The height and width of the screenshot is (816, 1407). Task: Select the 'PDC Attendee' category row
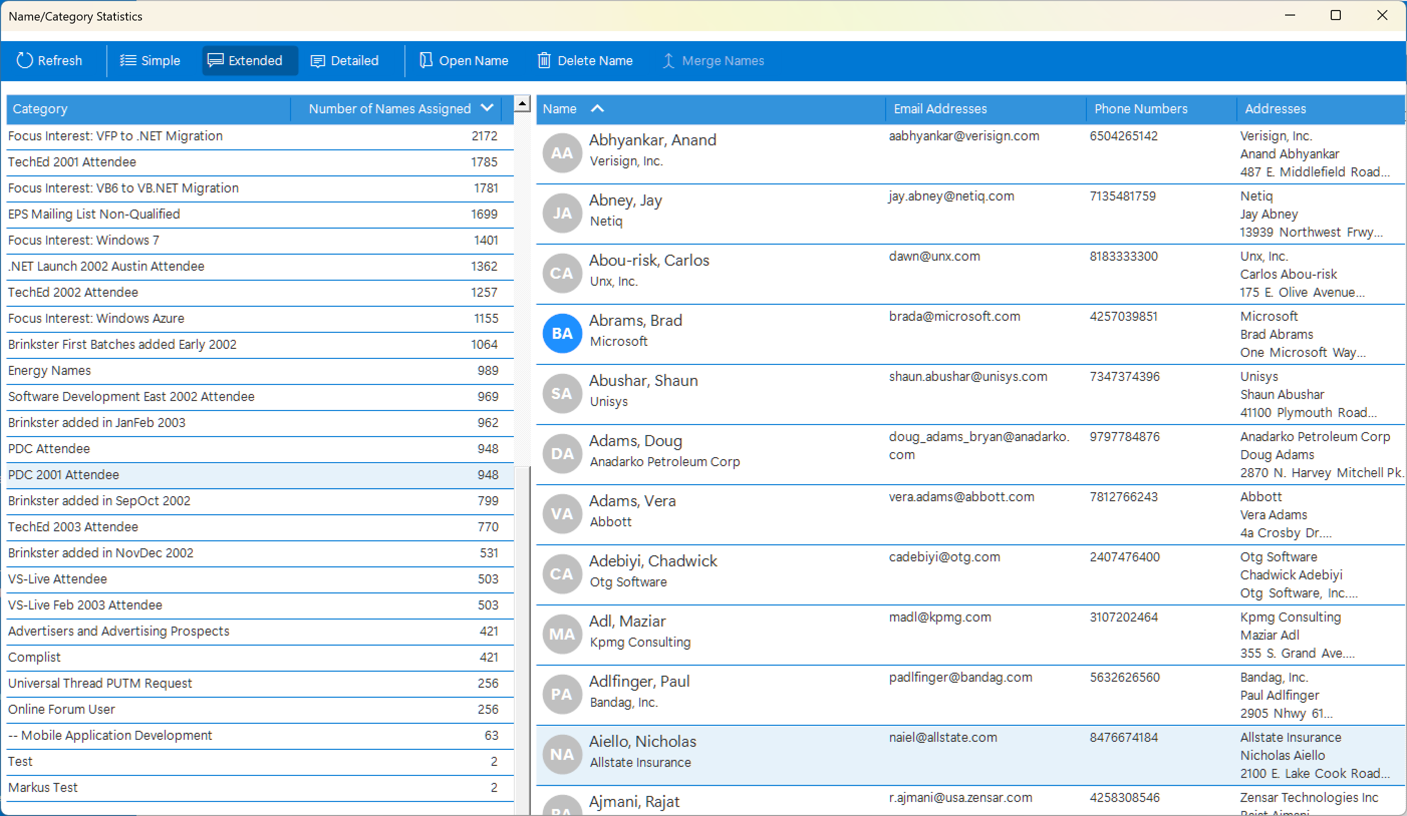(259, 449)
